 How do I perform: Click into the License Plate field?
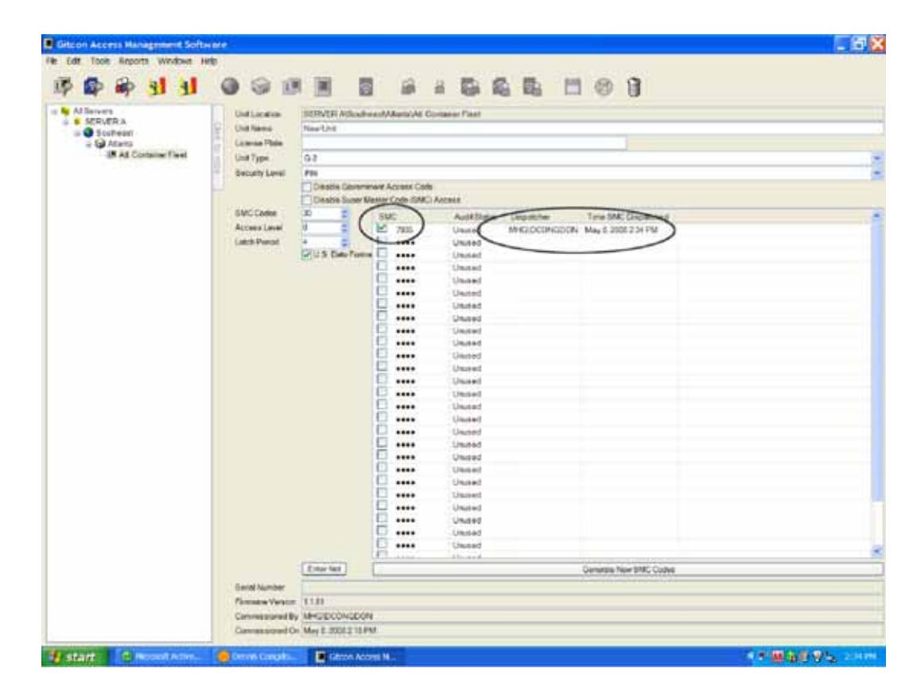click(464, 143)
